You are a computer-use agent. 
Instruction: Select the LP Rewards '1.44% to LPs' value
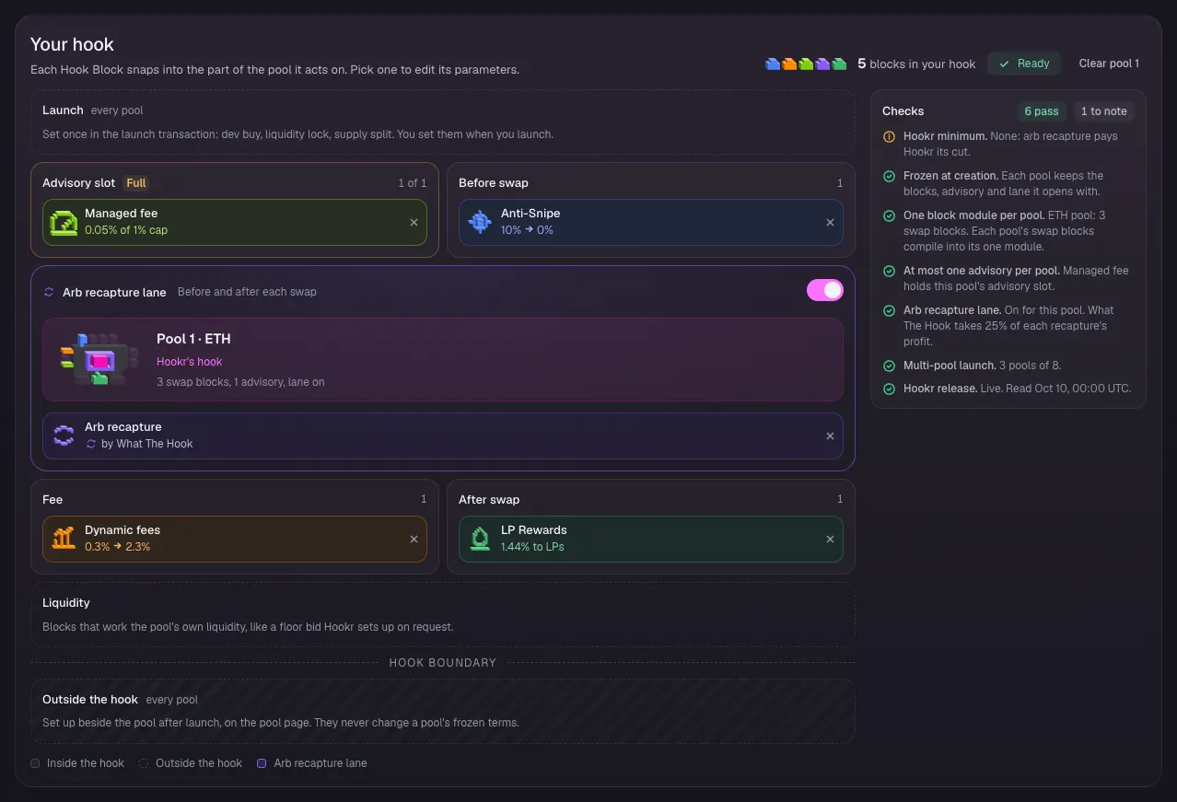[532, 547]
